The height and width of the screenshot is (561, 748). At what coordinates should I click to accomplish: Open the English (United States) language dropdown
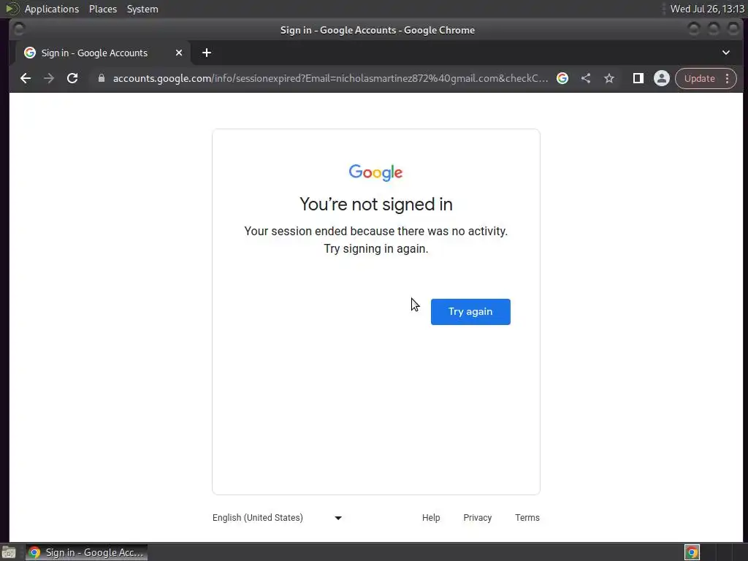[277, 518]
